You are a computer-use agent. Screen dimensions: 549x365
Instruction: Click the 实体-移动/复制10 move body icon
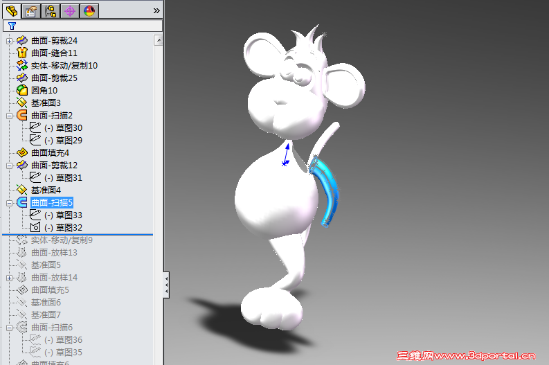(21, 65)
